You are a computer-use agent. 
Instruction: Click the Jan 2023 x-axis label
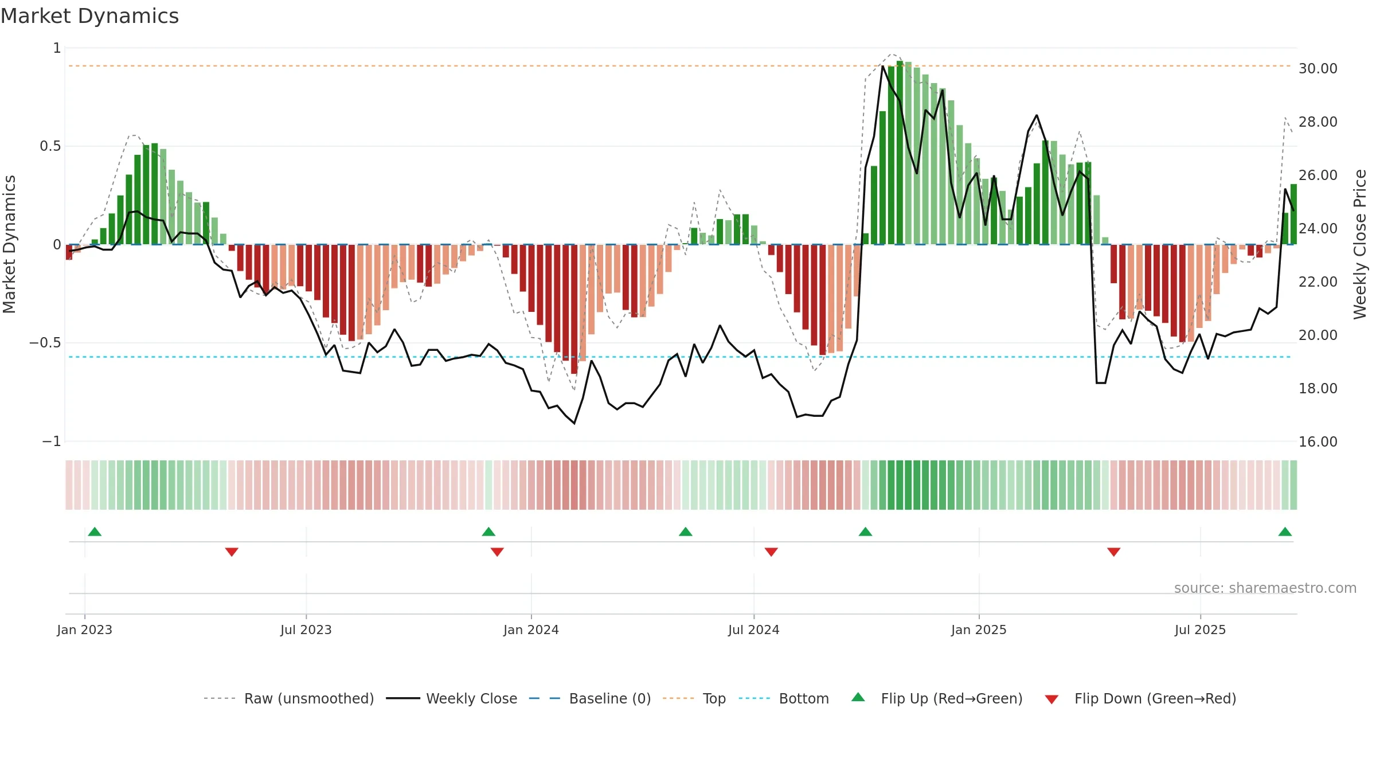tap(85, 630)
